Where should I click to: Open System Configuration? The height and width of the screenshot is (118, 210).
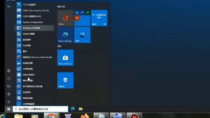(x=34, y=22)
